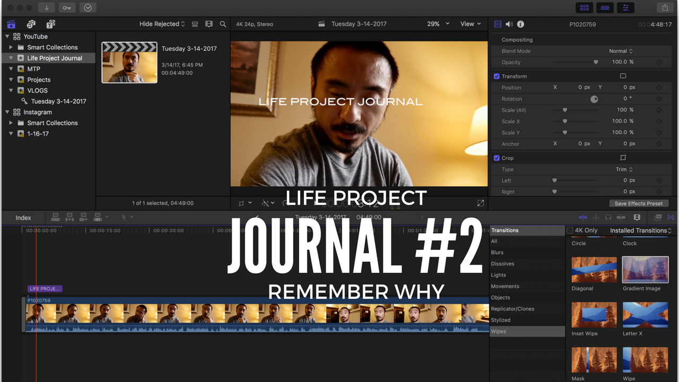Open the Blend Mode Normal dropdown

pyautogui.click(x=621, y=51)
